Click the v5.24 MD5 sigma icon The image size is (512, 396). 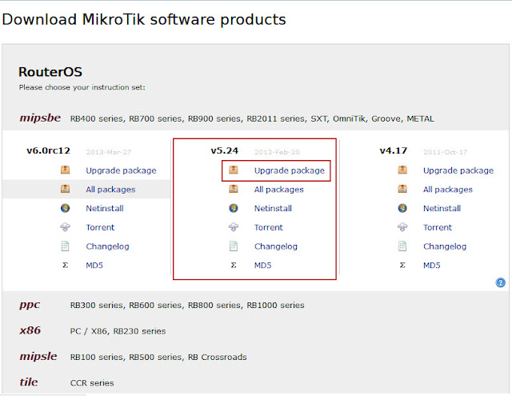[x=234, y=265]
